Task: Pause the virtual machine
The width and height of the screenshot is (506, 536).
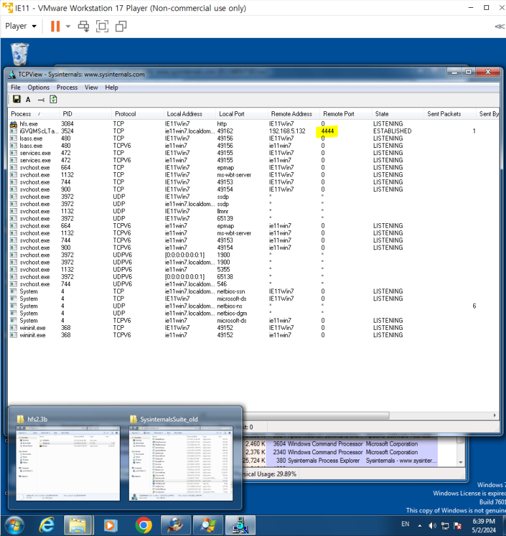Action: [55, 26]
